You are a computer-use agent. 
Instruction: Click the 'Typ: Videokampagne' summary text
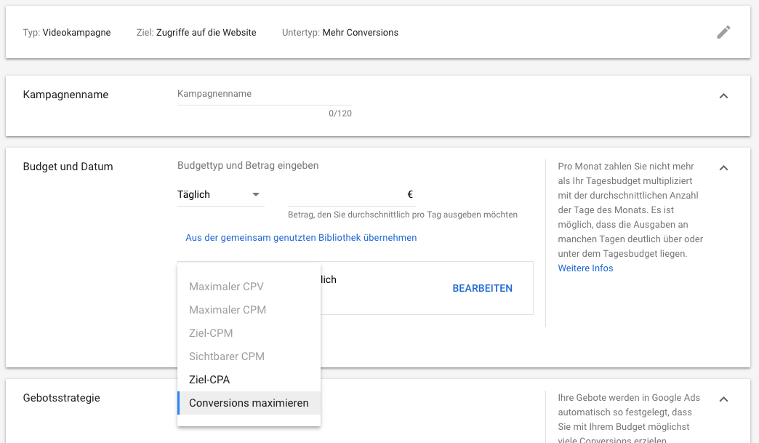pos(67,33)
